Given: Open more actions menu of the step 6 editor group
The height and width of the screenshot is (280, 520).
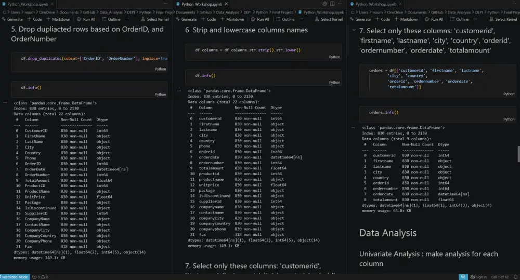Looking at the screenshot, I should coord(340,4).
